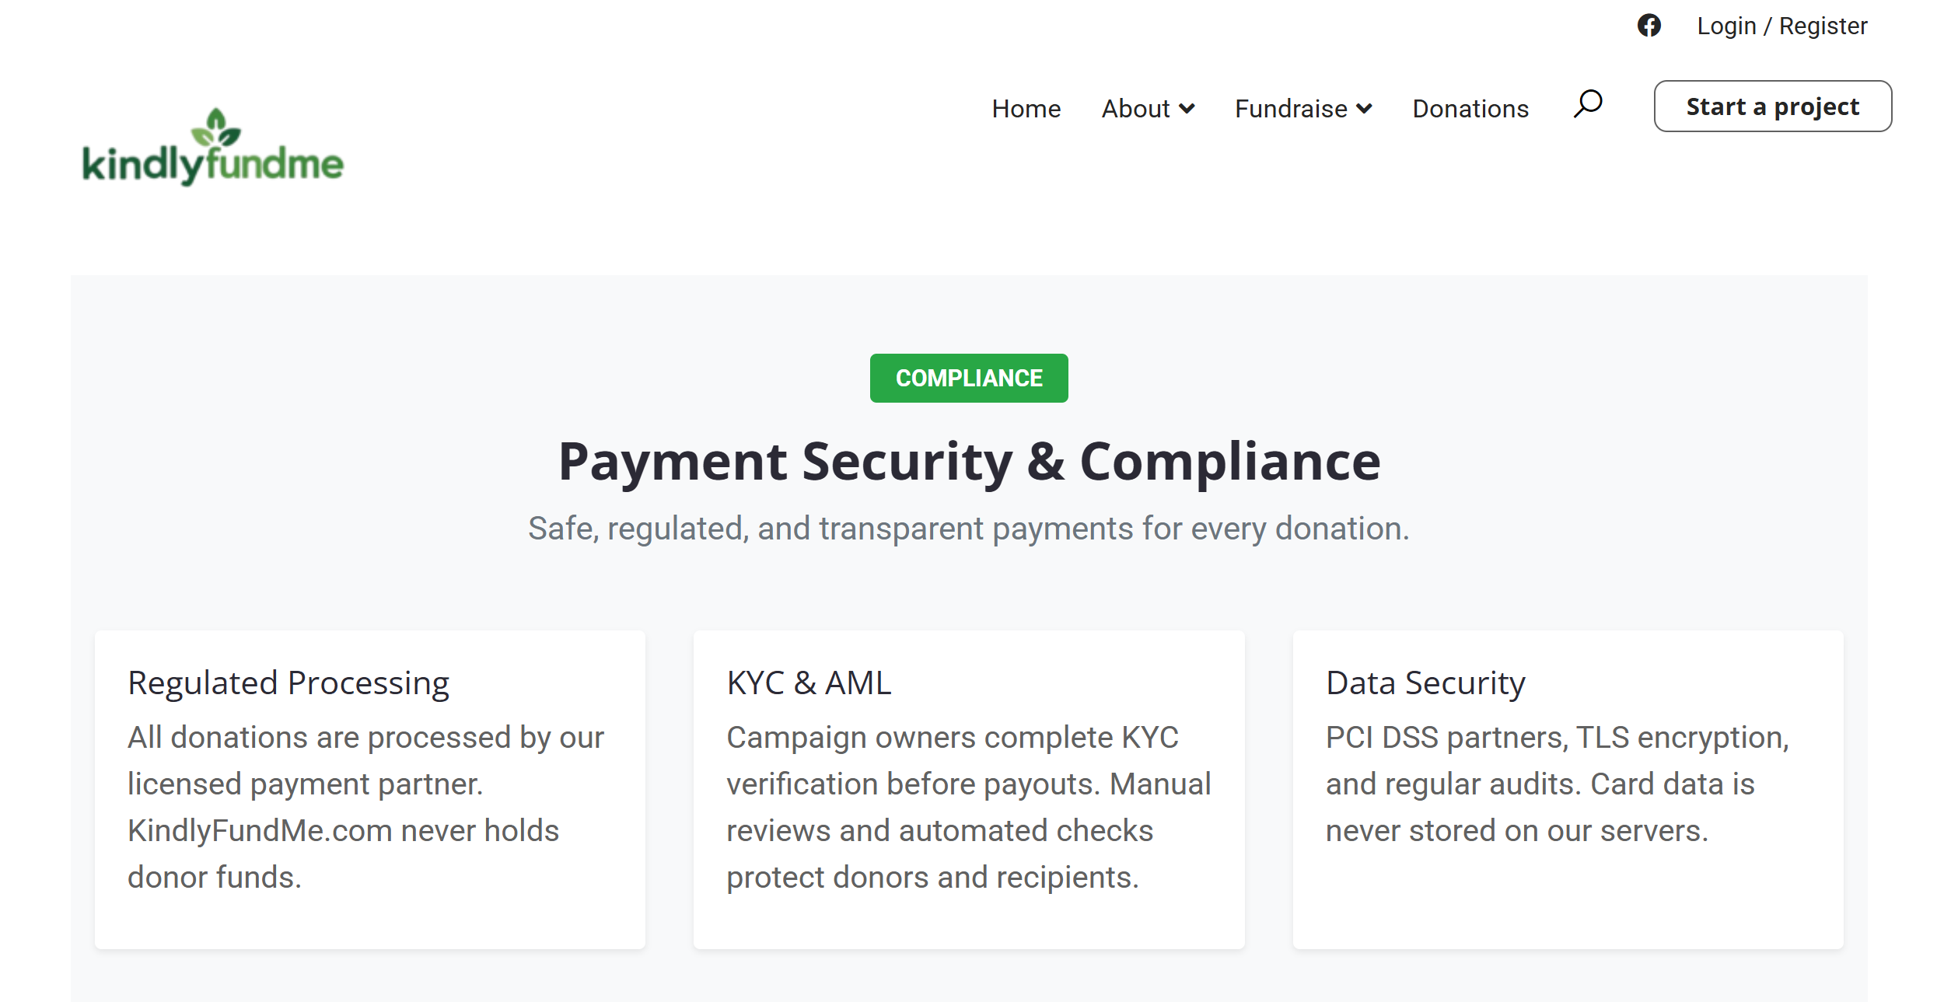Image resolution: width=1951 pixels, height=1002 pixels.
Task: Click the kindlyfundme logo
Action: point(213,147)
